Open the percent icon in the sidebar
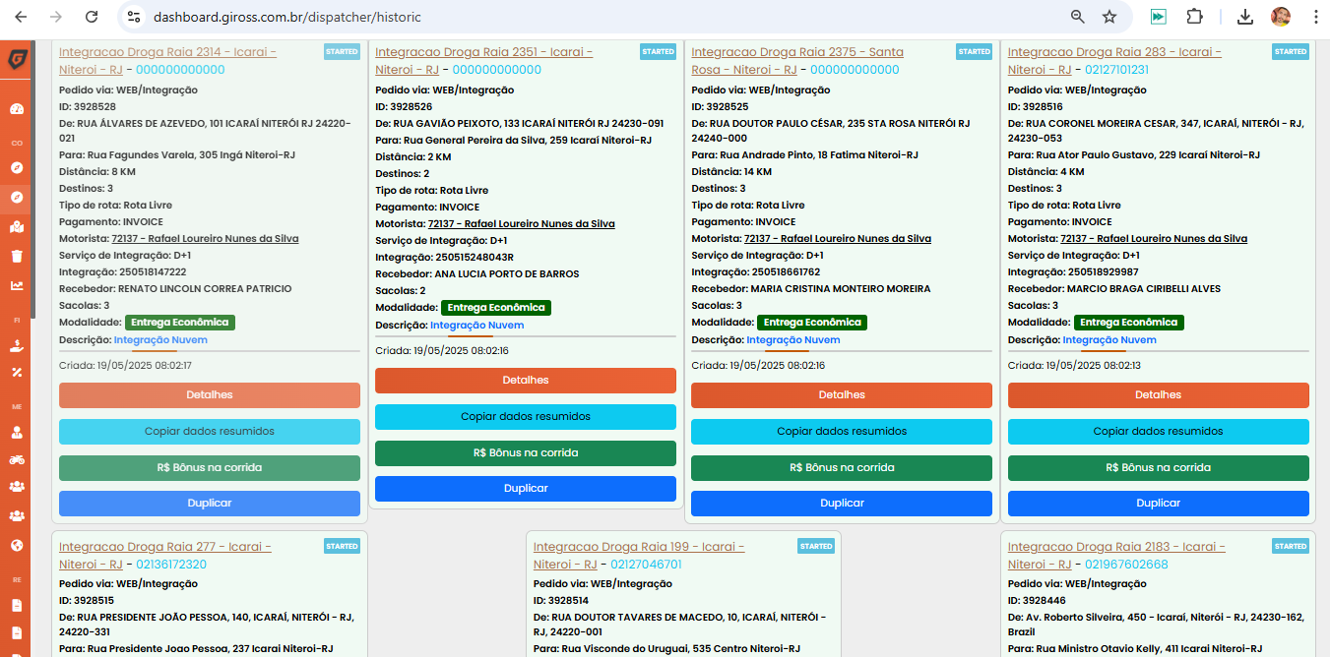The height and width of the screenshot is (657, 1330). tap(16, 373)
